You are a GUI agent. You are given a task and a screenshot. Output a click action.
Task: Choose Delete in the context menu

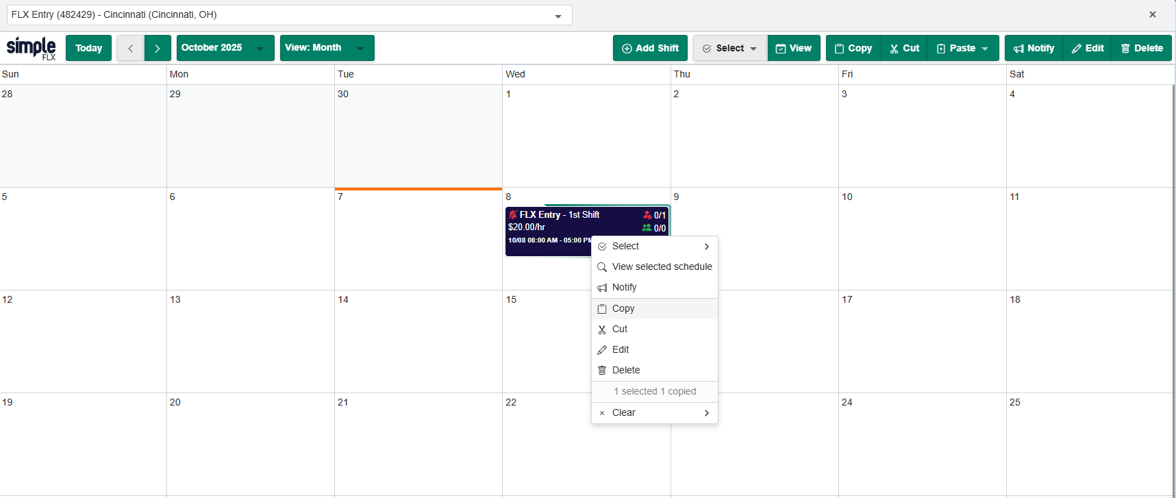(x=625, y=370)
